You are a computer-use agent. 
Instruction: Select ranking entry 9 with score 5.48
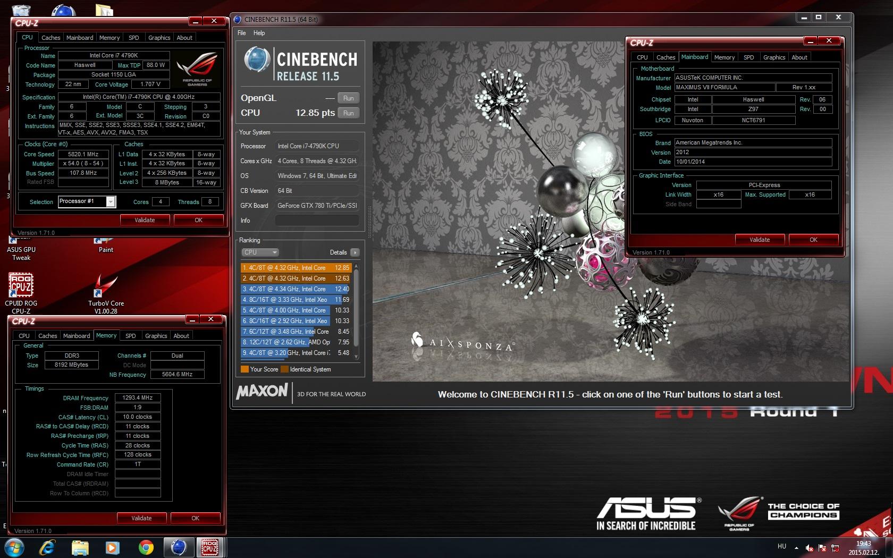(296, 353)
